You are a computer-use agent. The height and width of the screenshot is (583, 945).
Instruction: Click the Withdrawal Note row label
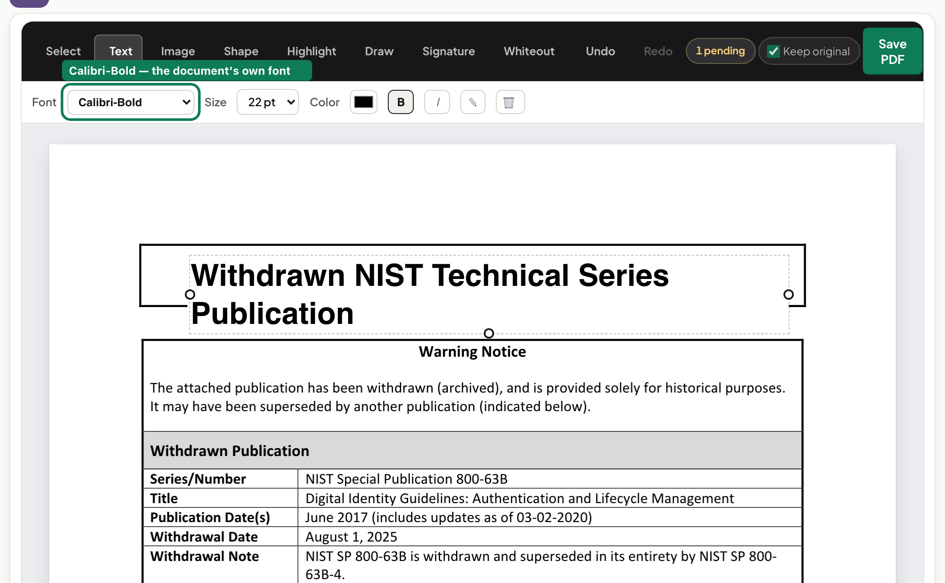204,556
